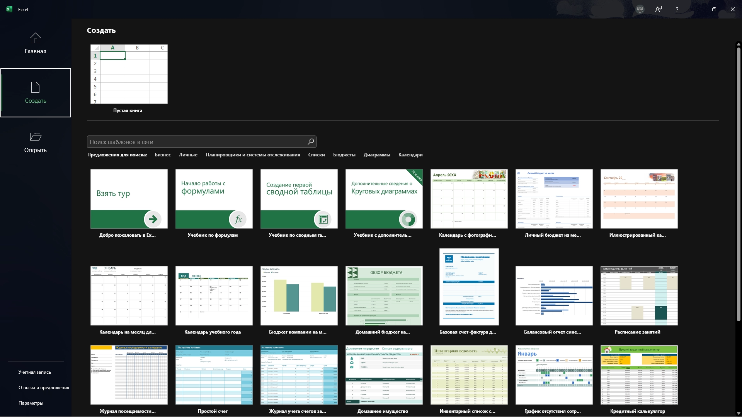Click Отзывы и предложения link
The image size is (742, 417).
pos(44,388)
